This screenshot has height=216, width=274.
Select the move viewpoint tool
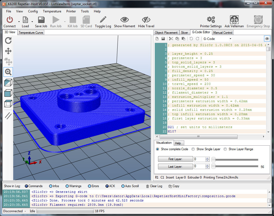[8, 51]
